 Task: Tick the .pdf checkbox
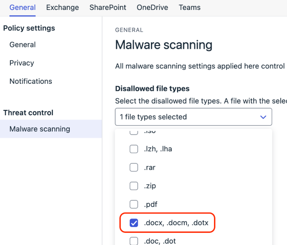[x=134, y=204]
